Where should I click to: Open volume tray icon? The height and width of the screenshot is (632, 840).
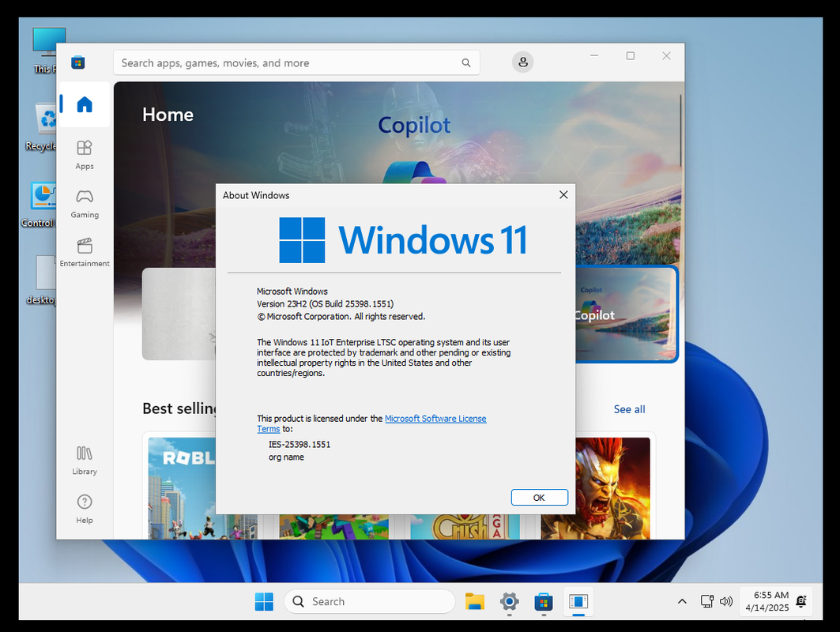726,601
